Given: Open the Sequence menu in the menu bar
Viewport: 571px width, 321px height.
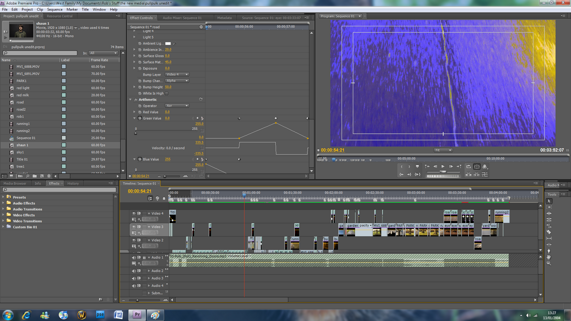Looking at the screenshot, I should (x=54, y=10).
